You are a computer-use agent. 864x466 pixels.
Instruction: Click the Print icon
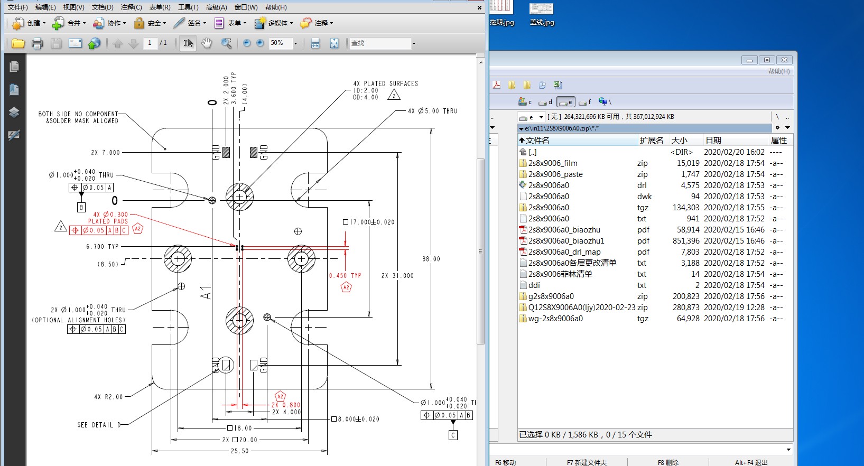coord(37,43)
